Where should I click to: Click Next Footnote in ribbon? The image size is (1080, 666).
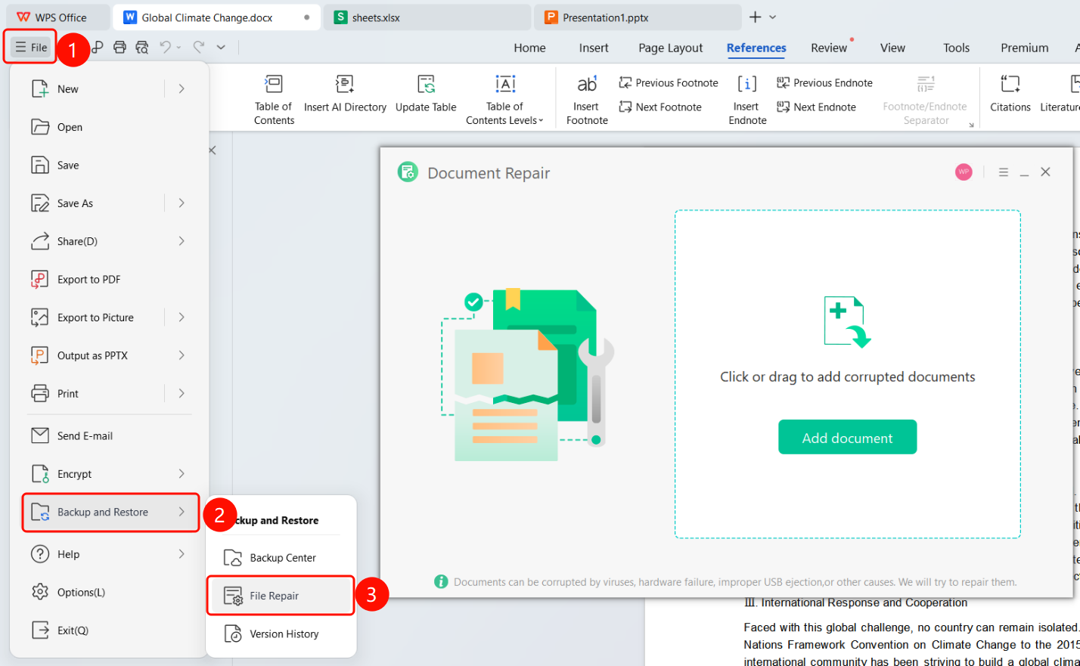660,107
